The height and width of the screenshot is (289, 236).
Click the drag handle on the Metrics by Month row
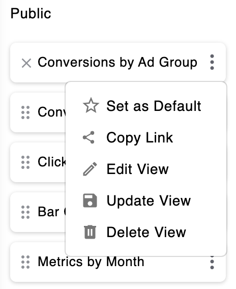coord(25,262)
